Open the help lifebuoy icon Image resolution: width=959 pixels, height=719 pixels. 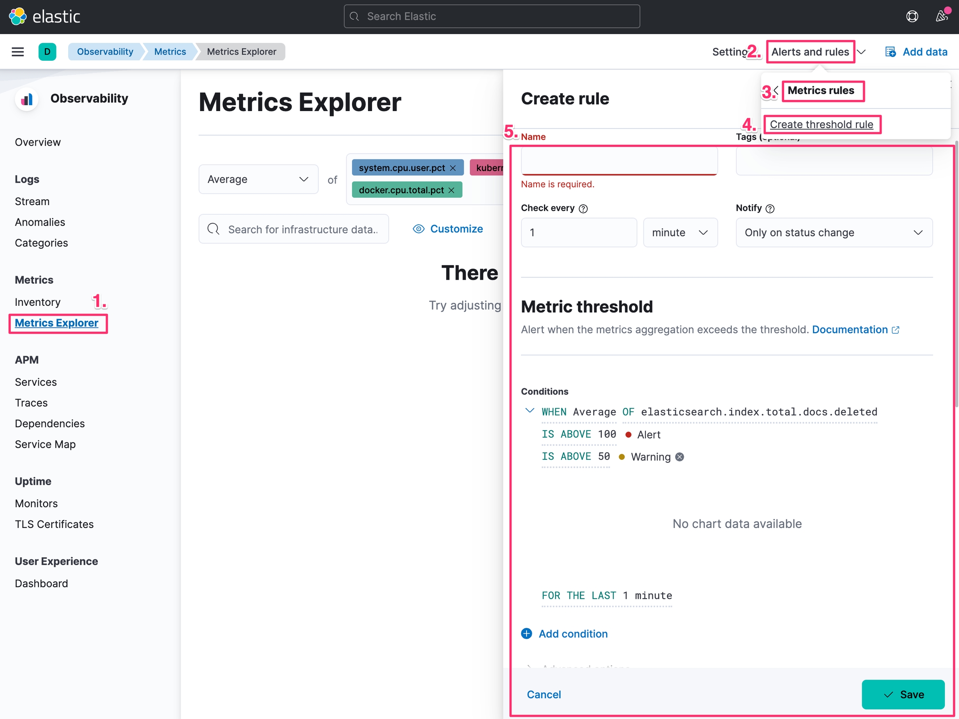coord(912,17)
